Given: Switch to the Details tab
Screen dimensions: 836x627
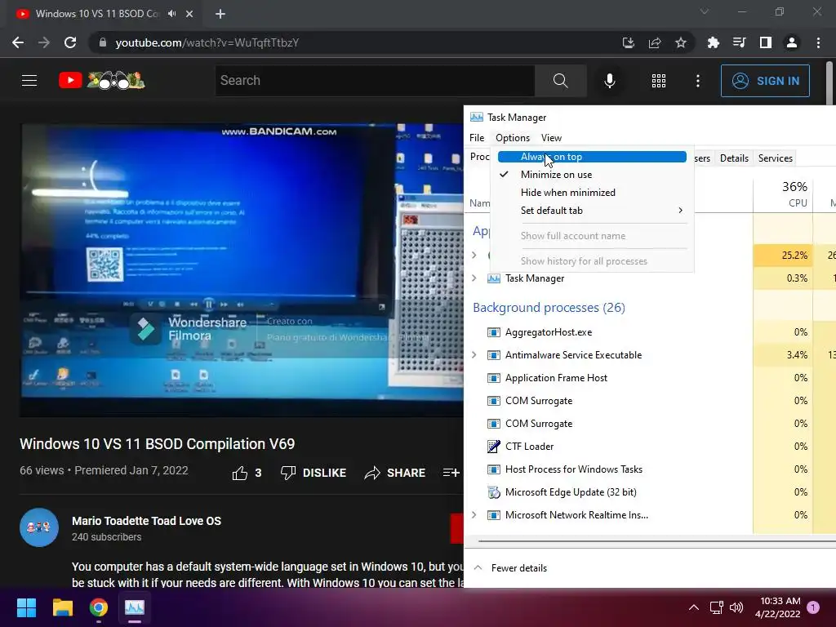Looking at the screenshot, I should point(734,158).
